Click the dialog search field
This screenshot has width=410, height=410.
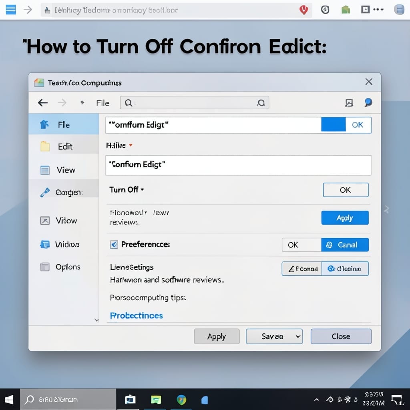[x=194, y=102]
